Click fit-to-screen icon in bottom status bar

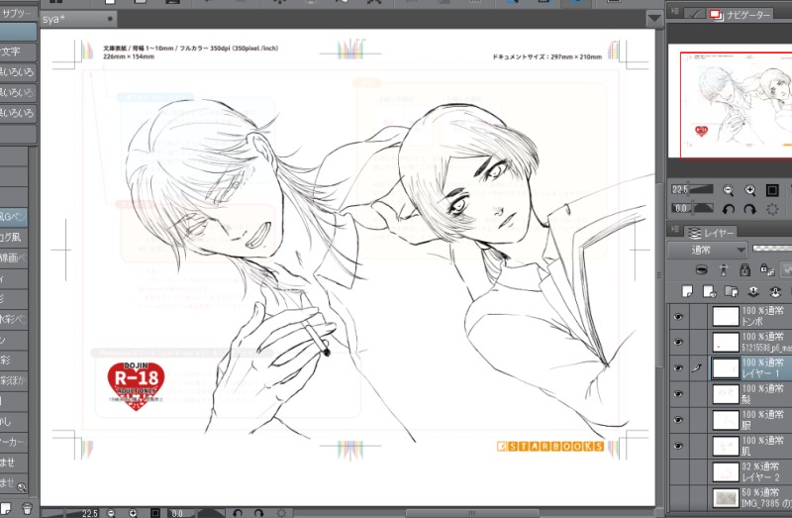155,513
